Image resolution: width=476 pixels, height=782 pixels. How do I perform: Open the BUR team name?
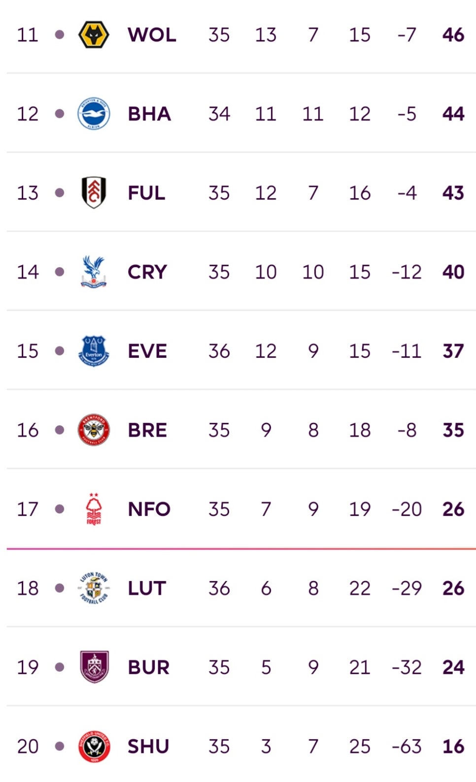[148, 668]
